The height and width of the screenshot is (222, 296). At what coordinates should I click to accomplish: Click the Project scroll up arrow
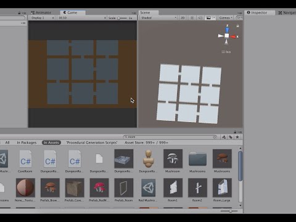pos(240,148)
